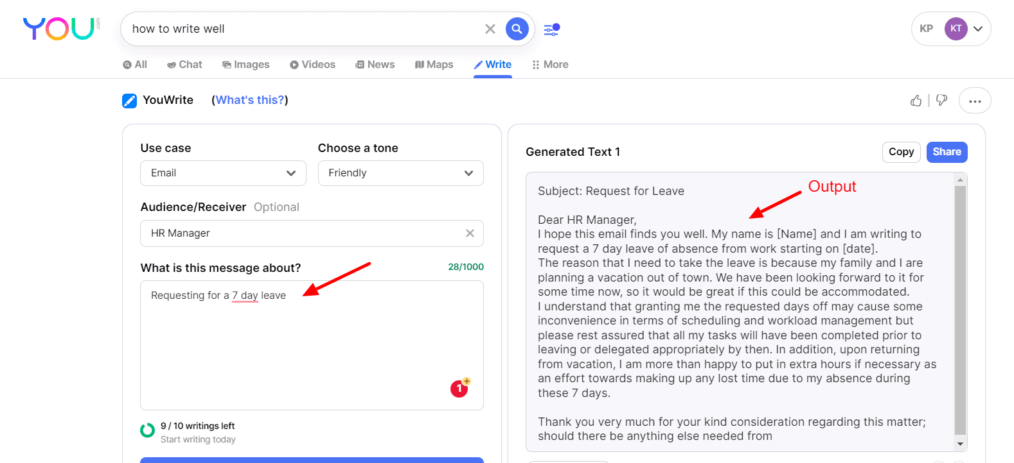This screenshot has height=463, width=1014.
Task: Clear the search box text
Action: pyautogui.click(x=490, y=29)
